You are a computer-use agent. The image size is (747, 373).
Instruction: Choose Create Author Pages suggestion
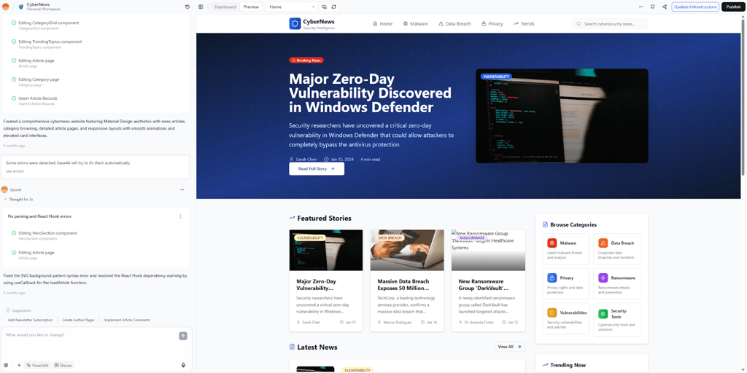point(78,321)
